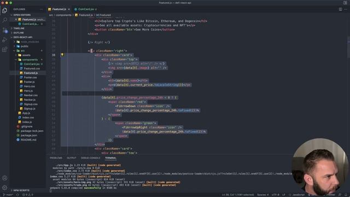The height and width of the screenshot is (197, 350).
Task: Click the customize layout icon in the title bar
Action: (x=345, y=3)
